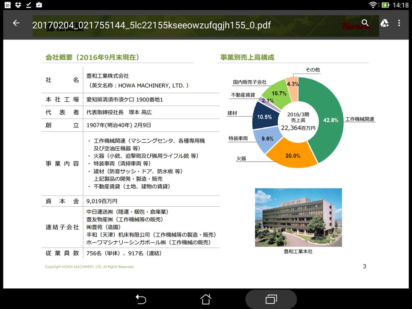Tap the Android back navigation button
Viewport: 412px width, 309px height.
(141, 299)
